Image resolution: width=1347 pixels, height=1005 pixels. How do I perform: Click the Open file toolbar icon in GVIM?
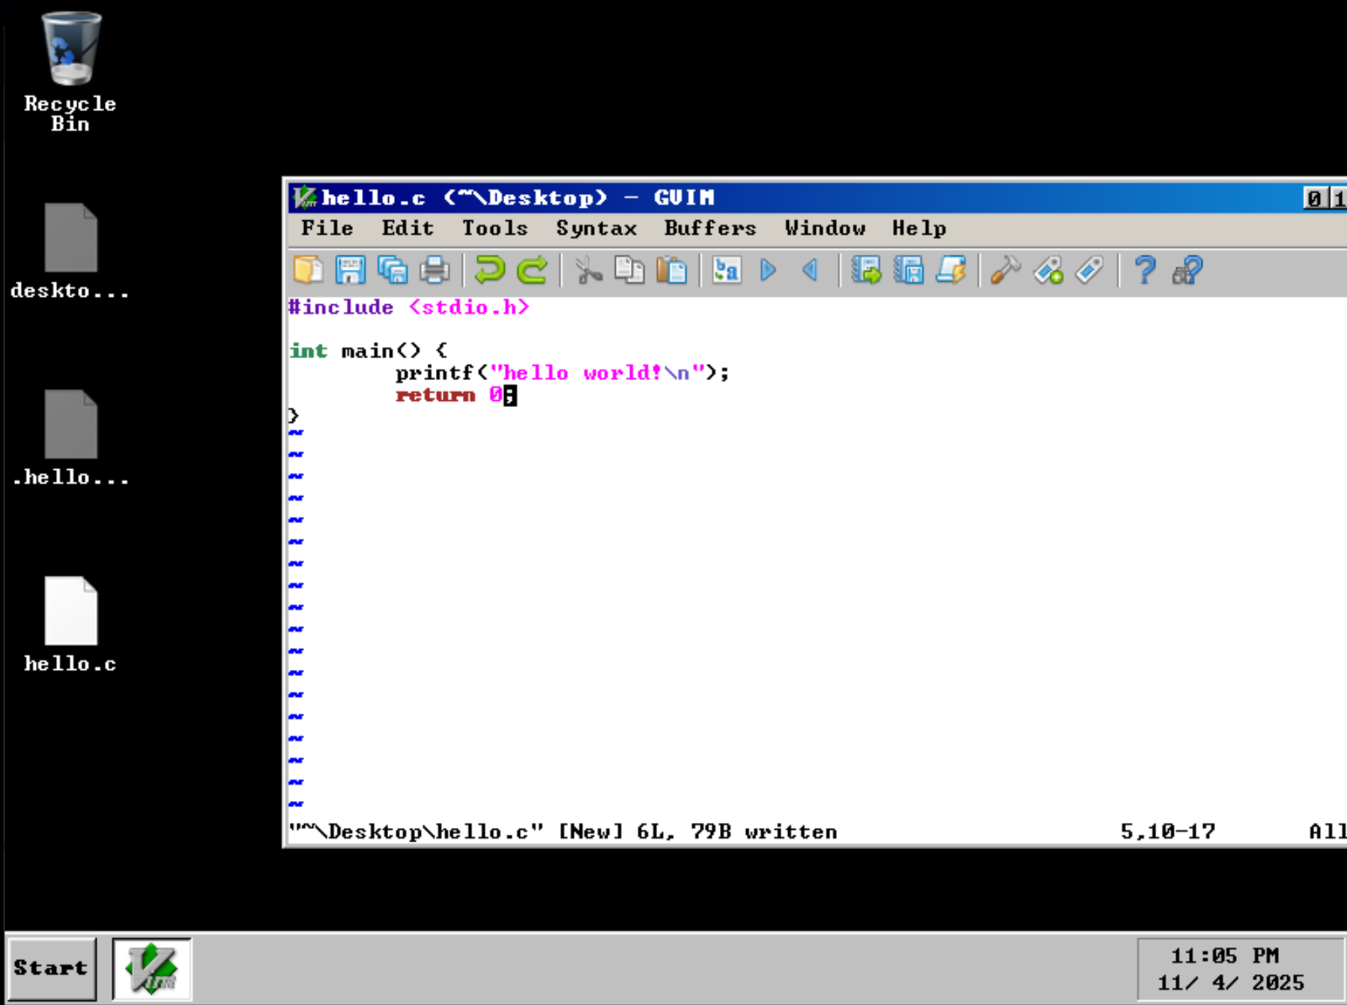(308, 271)
